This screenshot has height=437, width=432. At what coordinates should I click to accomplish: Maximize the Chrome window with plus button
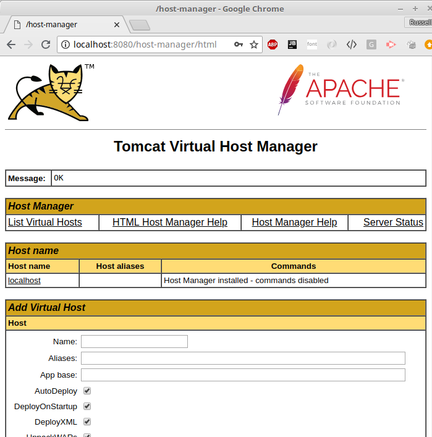click(415, 9)
